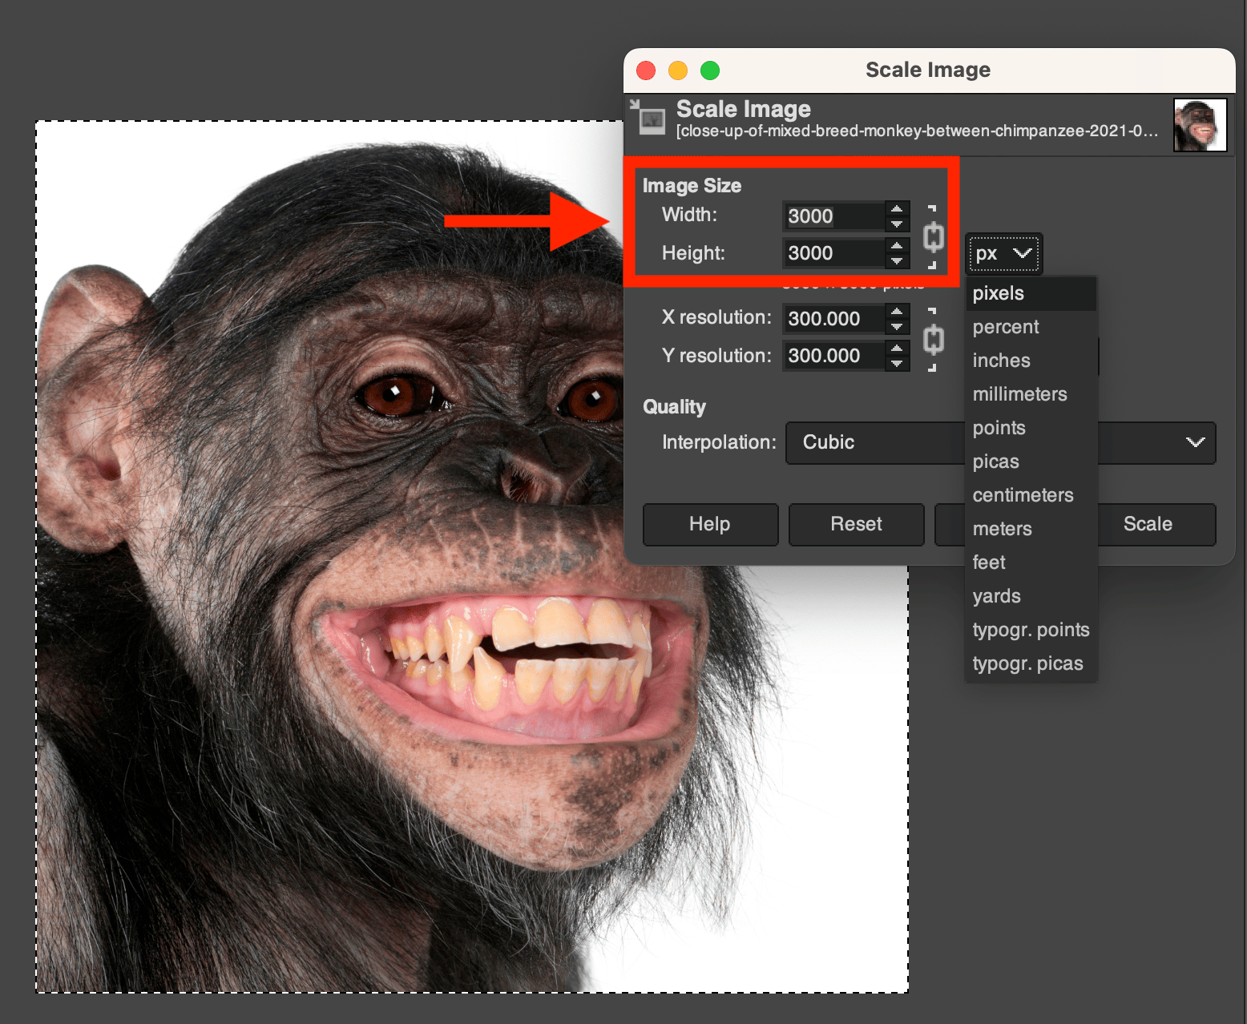Increase Width using the up stepper arrow
Screen dimensions: 1247x1024
click(897, 208)
